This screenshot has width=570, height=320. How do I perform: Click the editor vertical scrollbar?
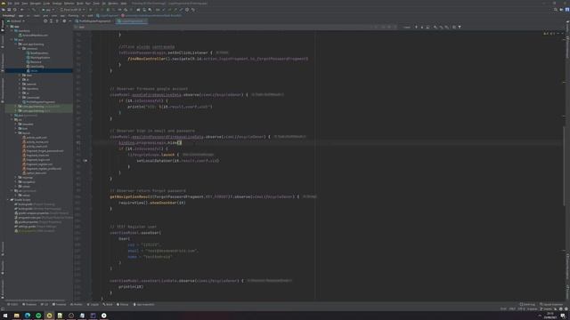[x=564, y=165]
